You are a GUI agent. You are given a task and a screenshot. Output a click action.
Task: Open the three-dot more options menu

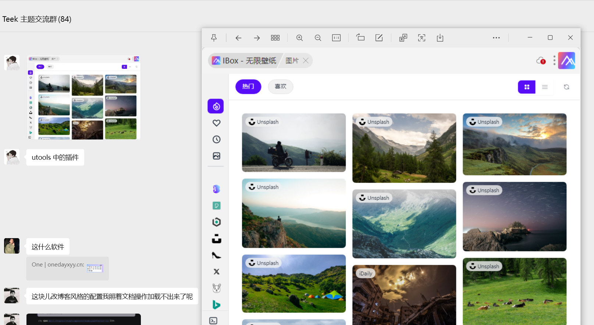coord(496,38)
